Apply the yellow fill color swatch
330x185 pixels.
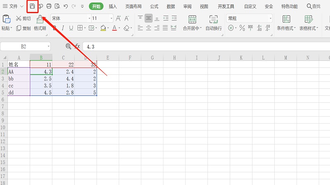(103, 28)
